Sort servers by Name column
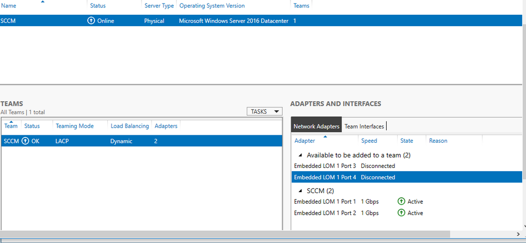526x243 pixels. point(8,6)
